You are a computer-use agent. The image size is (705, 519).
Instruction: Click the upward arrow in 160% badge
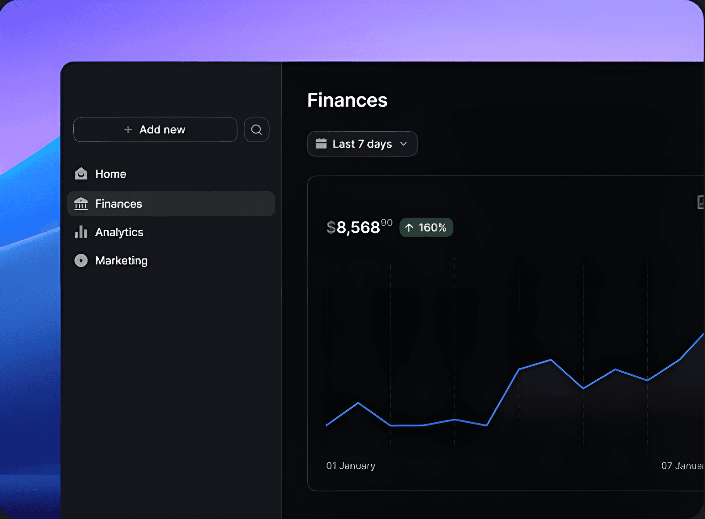[409, 227]
